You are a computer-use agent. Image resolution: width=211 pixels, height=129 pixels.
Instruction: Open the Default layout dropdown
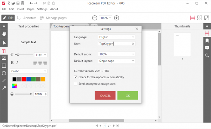(x=116, y=61)
